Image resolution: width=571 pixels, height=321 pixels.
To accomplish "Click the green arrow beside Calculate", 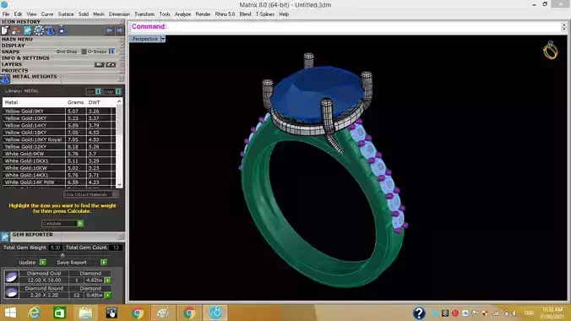I will pos(80,223).
